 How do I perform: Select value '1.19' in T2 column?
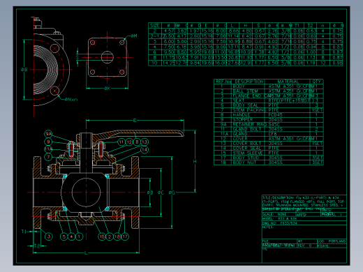pos(310,63)
